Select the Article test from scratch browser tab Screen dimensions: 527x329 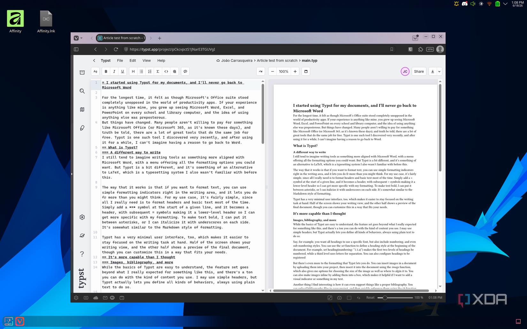pyautogui.click(x=121, y=38)
